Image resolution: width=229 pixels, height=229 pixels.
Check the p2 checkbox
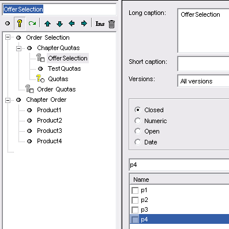click(x=135, y=200)
